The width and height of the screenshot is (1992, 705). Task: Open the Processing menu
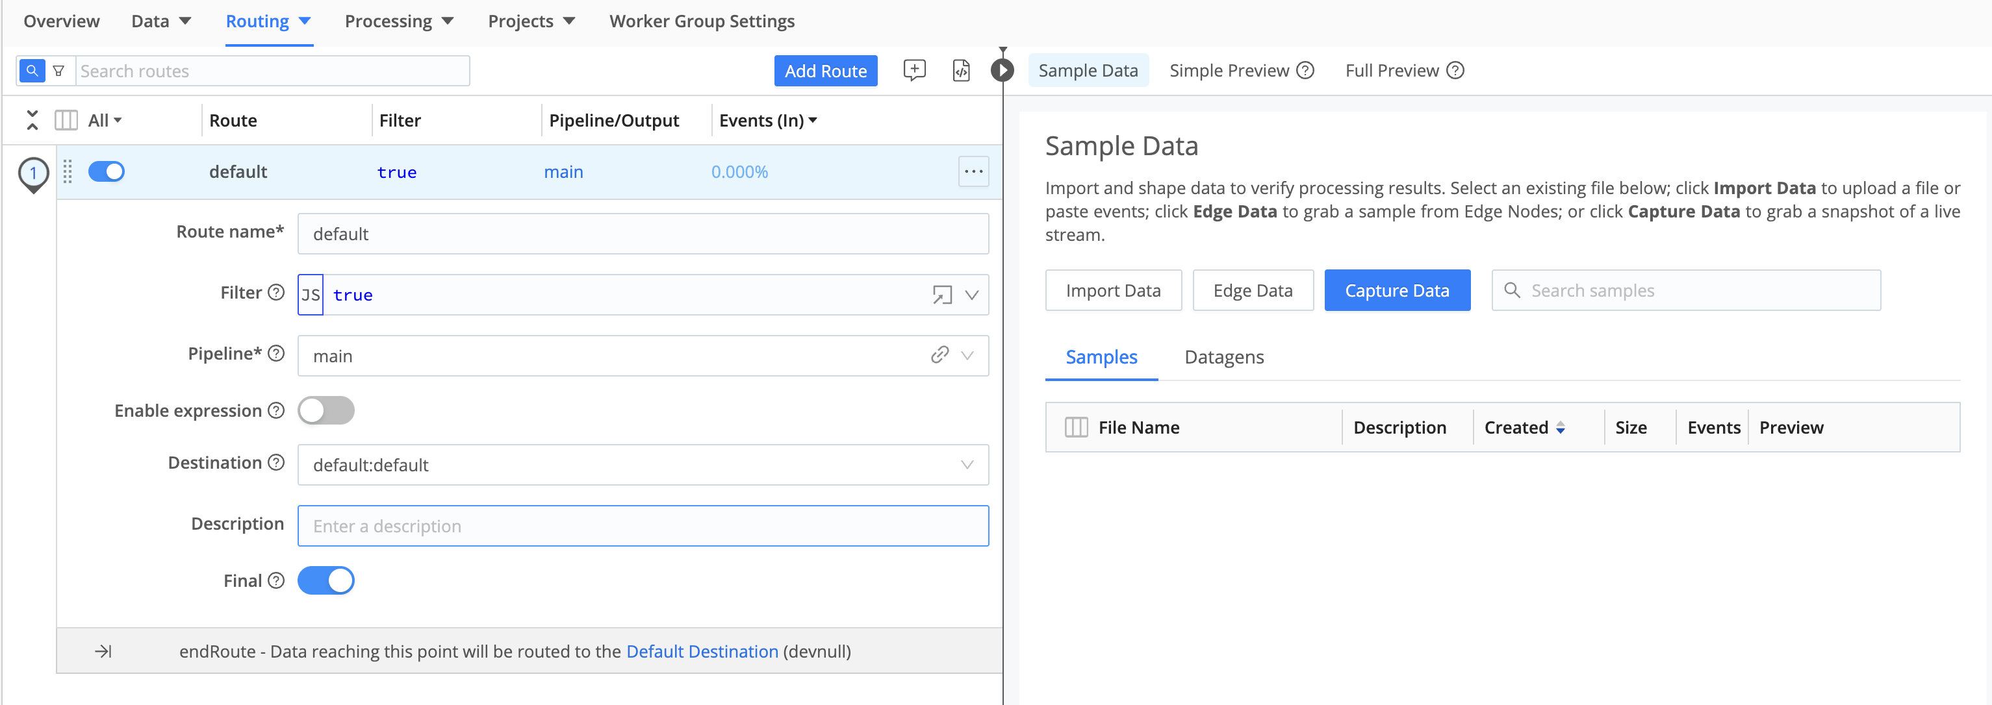click(399, 21)
